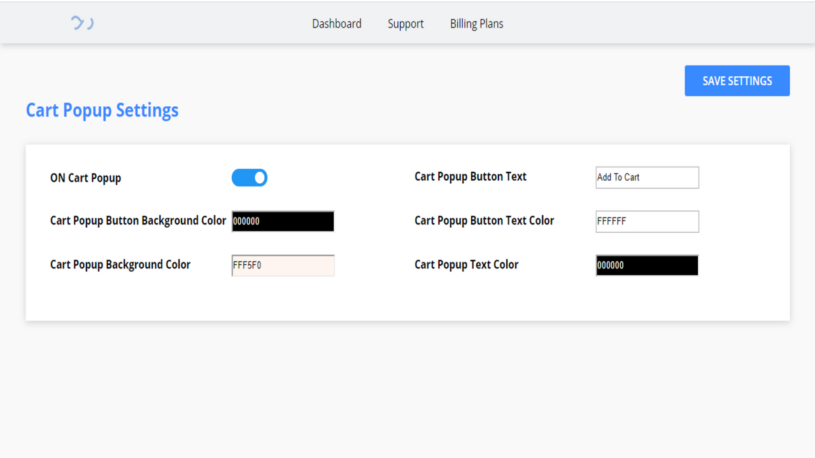Click the ON Cart Popup label
The width and height of the screenshot is (815, 458).
tap(85, 178)
